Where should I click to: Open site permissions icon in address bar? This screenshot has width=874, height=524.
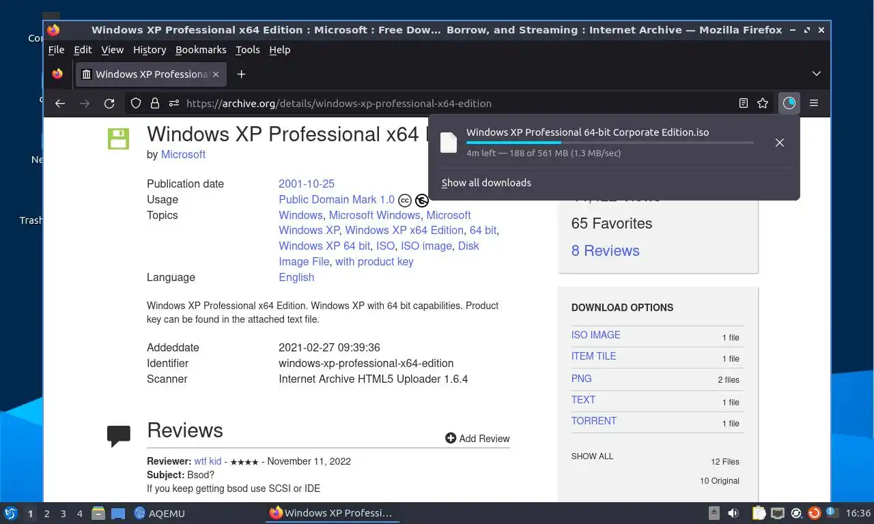coord(174,103)
